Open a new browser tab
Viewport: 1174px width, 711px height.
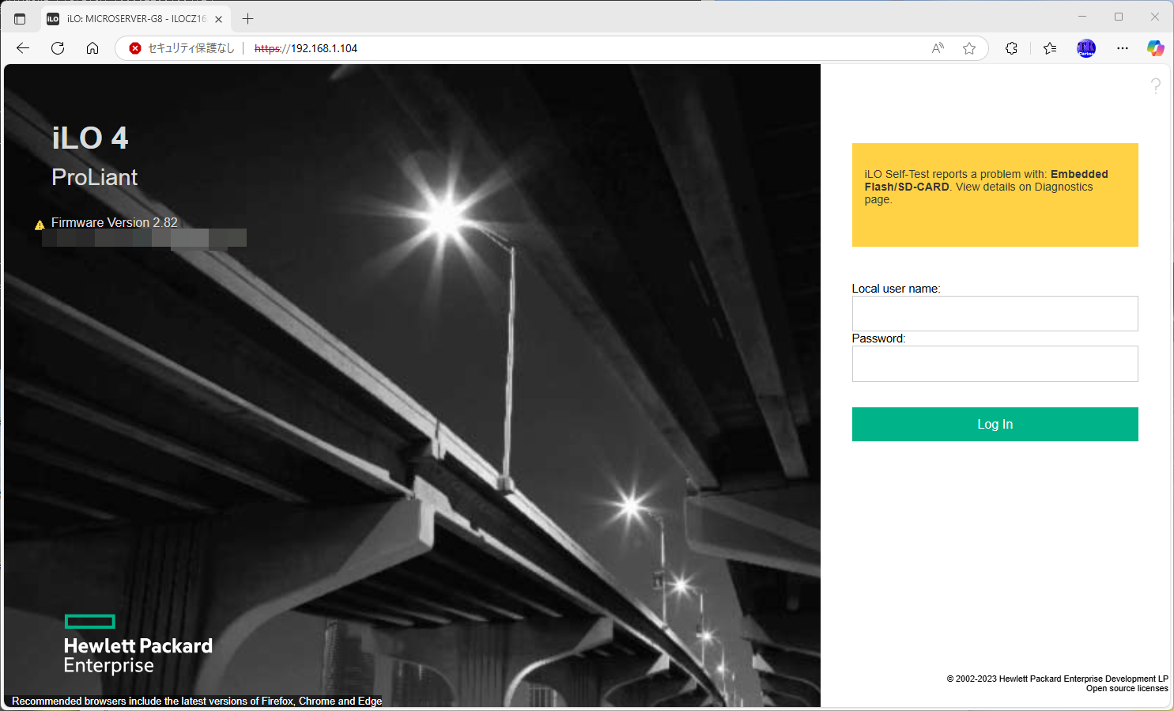pyautogui.click(x=248, y=19)
